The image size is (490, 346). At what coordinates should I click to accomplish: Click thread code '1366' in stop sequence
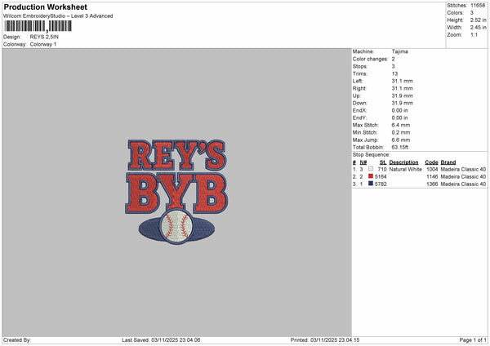(432, 184)
